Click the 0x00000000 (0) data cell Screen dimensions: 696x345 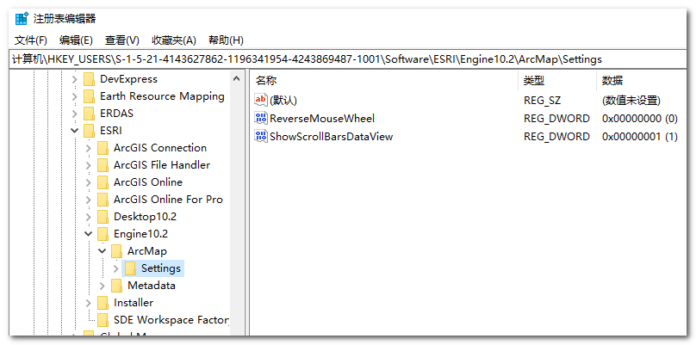coord(640,119)
